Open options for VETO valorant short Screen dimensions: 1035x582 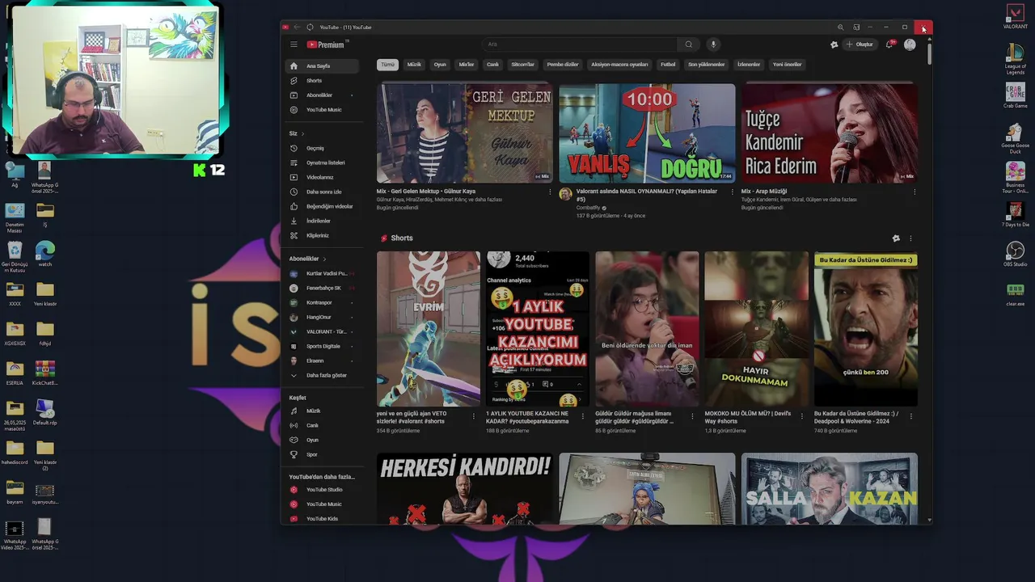pos(474,417)
